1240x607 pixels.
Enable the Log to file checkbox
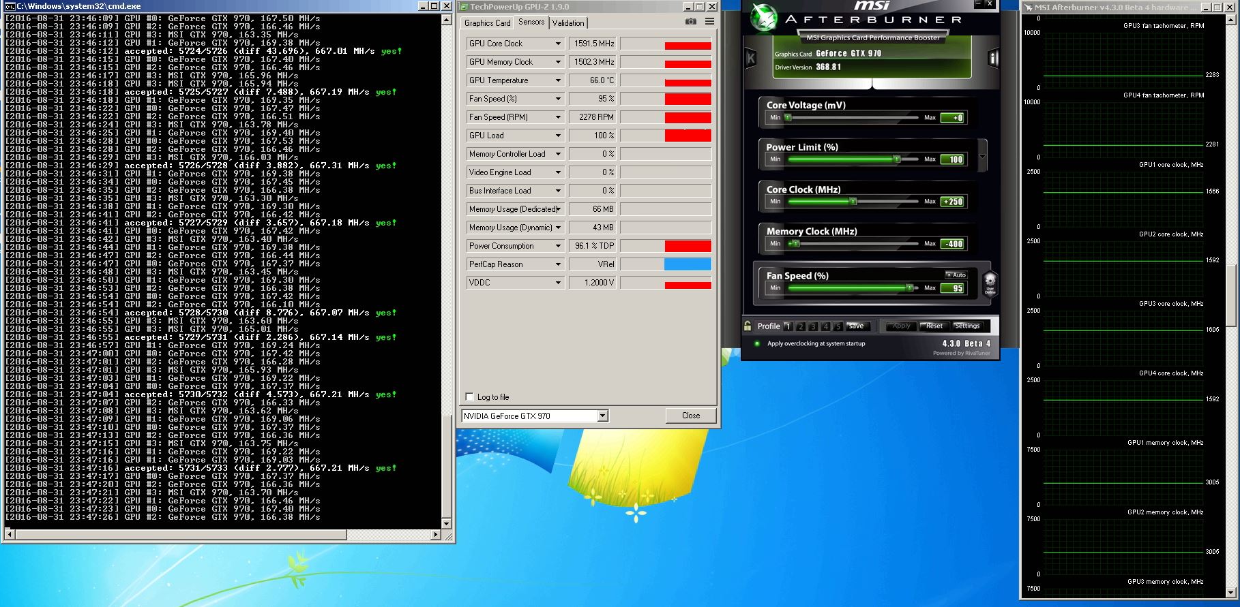469,397
